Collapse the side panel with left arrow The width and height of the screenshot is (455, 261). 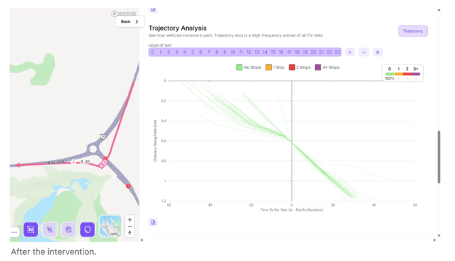coord(142,240)
